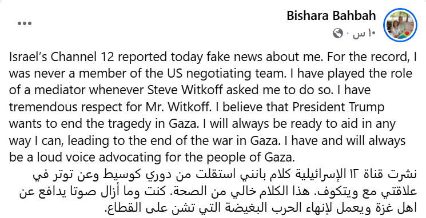Click the globe public-audience icon
426x218 pixels.
338,34
